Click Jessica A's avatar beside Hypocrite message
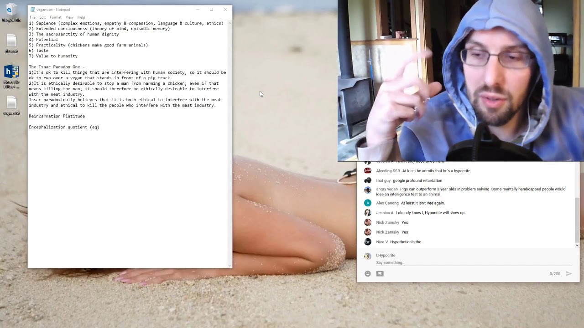This screenshot has height=328, width=584. 368,213
